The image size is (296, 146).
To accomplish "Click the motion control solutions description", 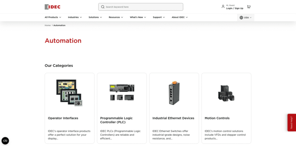I will (x=225, y=135).
